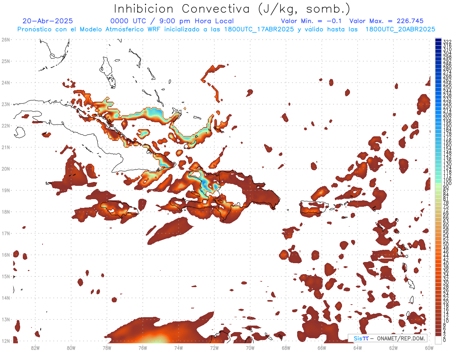Click the pale green swatch beside 100

pyautogui.click(x=438, y=184)
